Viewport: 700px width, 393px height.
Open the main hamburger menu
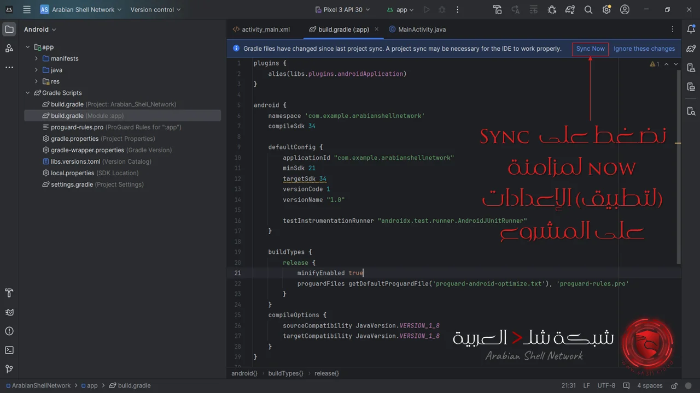(27, 10)
